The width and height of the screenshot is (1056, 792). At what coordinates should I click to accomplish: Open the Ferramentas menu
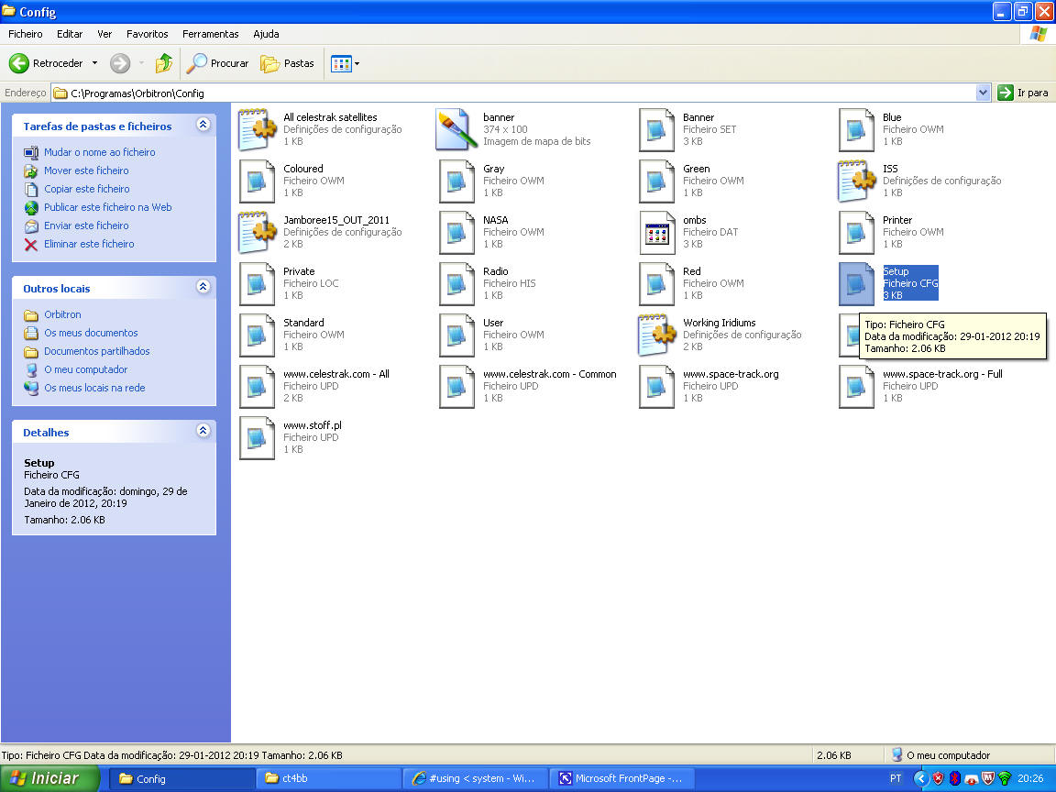[210, 34]
